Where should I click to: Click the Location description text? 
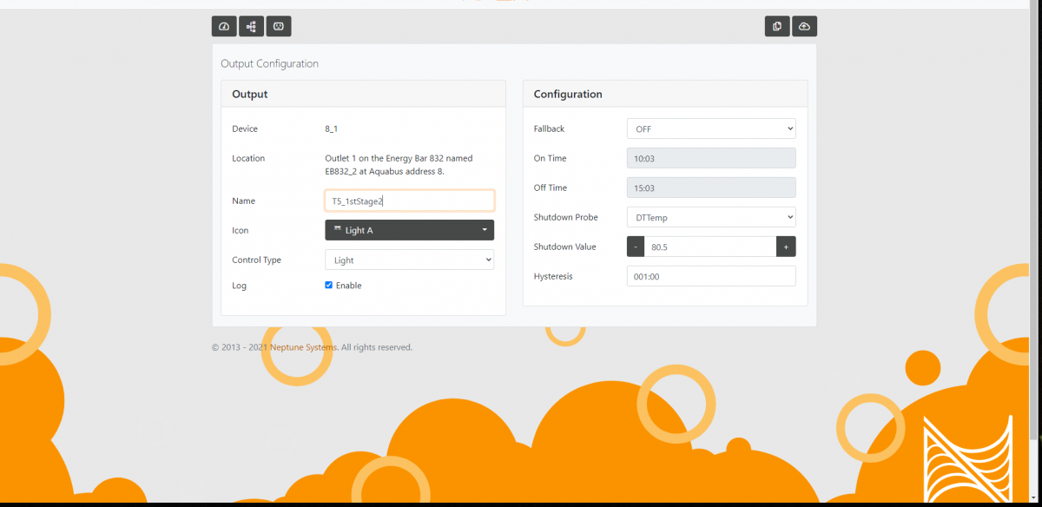pyautogui.click(x=399, y=165)
